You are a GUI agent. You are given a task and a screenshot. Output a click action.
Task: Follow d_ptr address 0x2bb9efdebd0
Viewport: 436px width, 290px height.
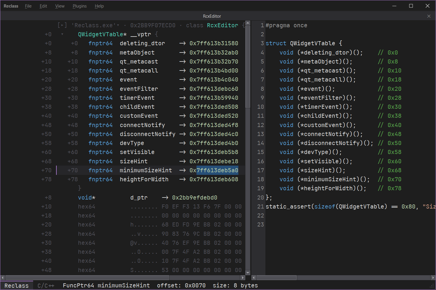195,197
